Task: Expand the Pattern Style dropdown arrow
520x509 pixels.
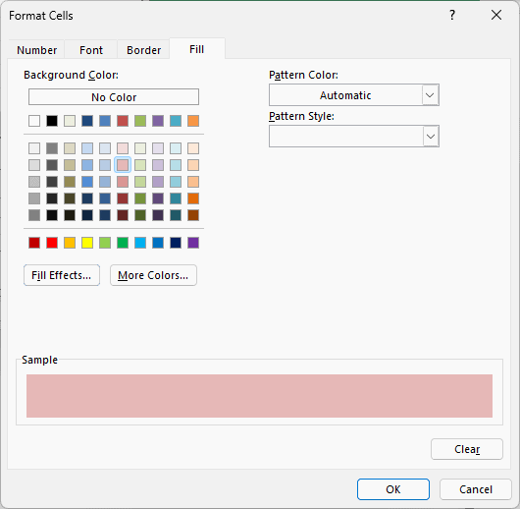Action: coord(431,137)
